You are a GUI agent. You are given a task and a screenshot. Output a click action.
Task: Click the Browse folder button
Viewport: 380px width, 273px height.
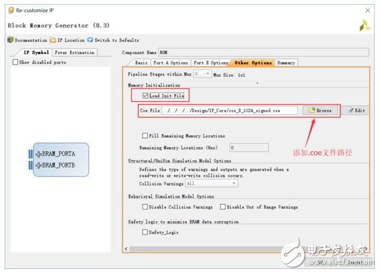tap(320, 111)
